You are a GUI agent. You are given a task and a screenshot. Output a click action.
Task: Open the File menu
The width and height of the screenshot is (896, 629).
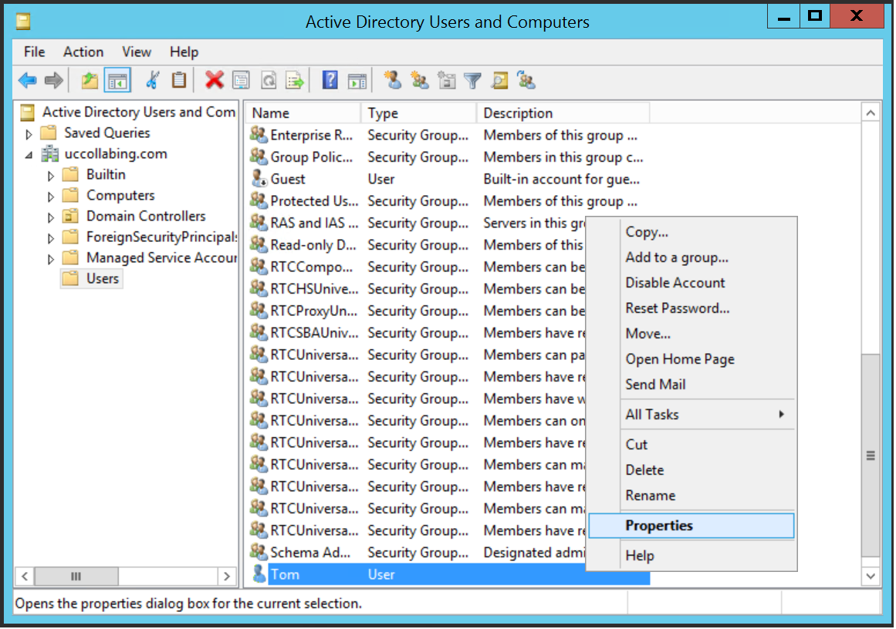pos(34,52)
